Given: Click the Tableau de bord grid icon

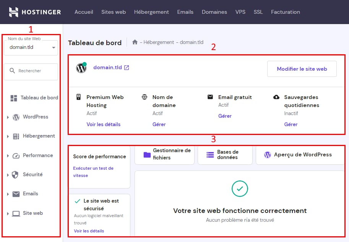Looking at the screenshot, I should (14, 98).
